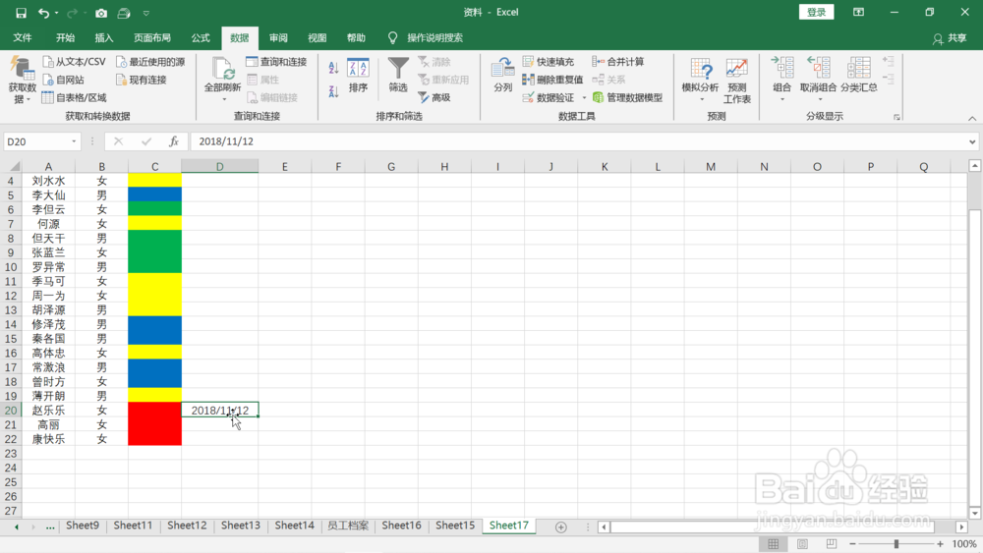This screenshot has width=983, height=553.
Task: Switch to the Insert (插入) tab
Action: [104, 37]
